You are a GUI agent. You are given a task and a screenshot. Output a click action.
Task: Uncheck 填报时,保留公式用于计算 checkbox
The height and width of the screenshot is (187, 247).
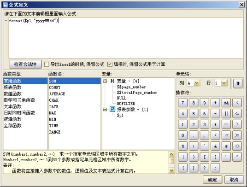[x=110, y=64]
